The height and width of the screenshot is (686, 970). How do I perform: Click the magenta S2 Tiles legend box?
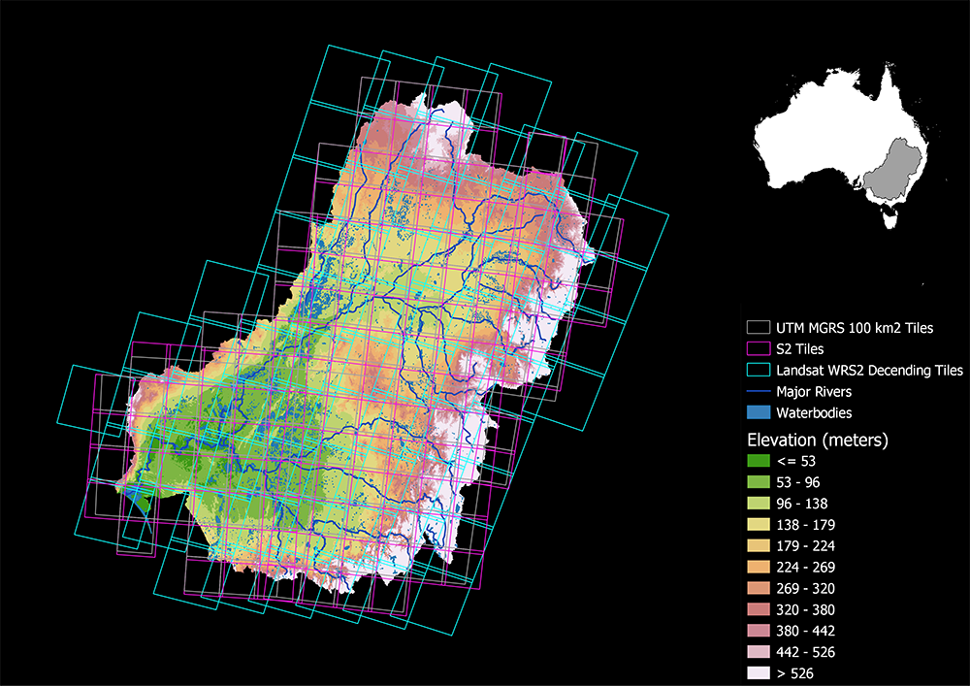click(759, 349)
